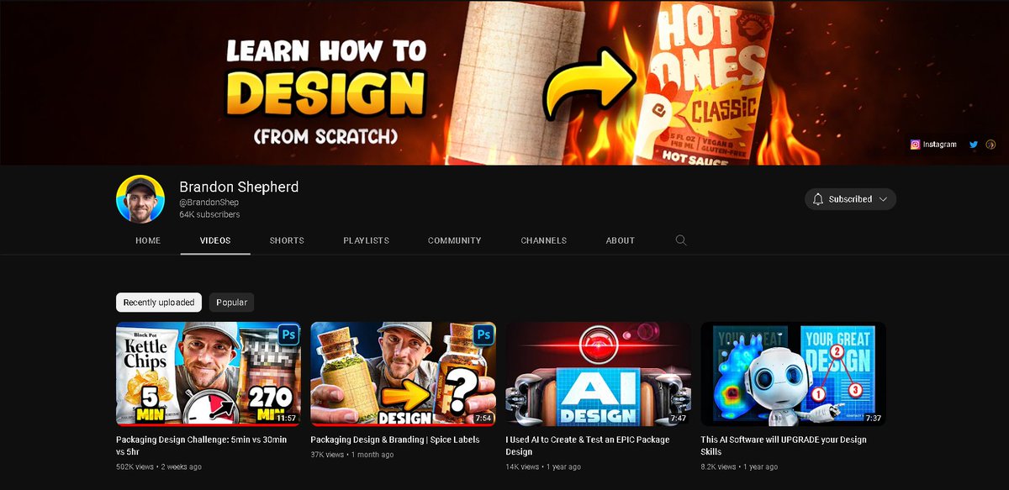Screen dimensions: 1009x490
Task: Open the PLAYLISTS tab
Action: (x=366, y=240)
